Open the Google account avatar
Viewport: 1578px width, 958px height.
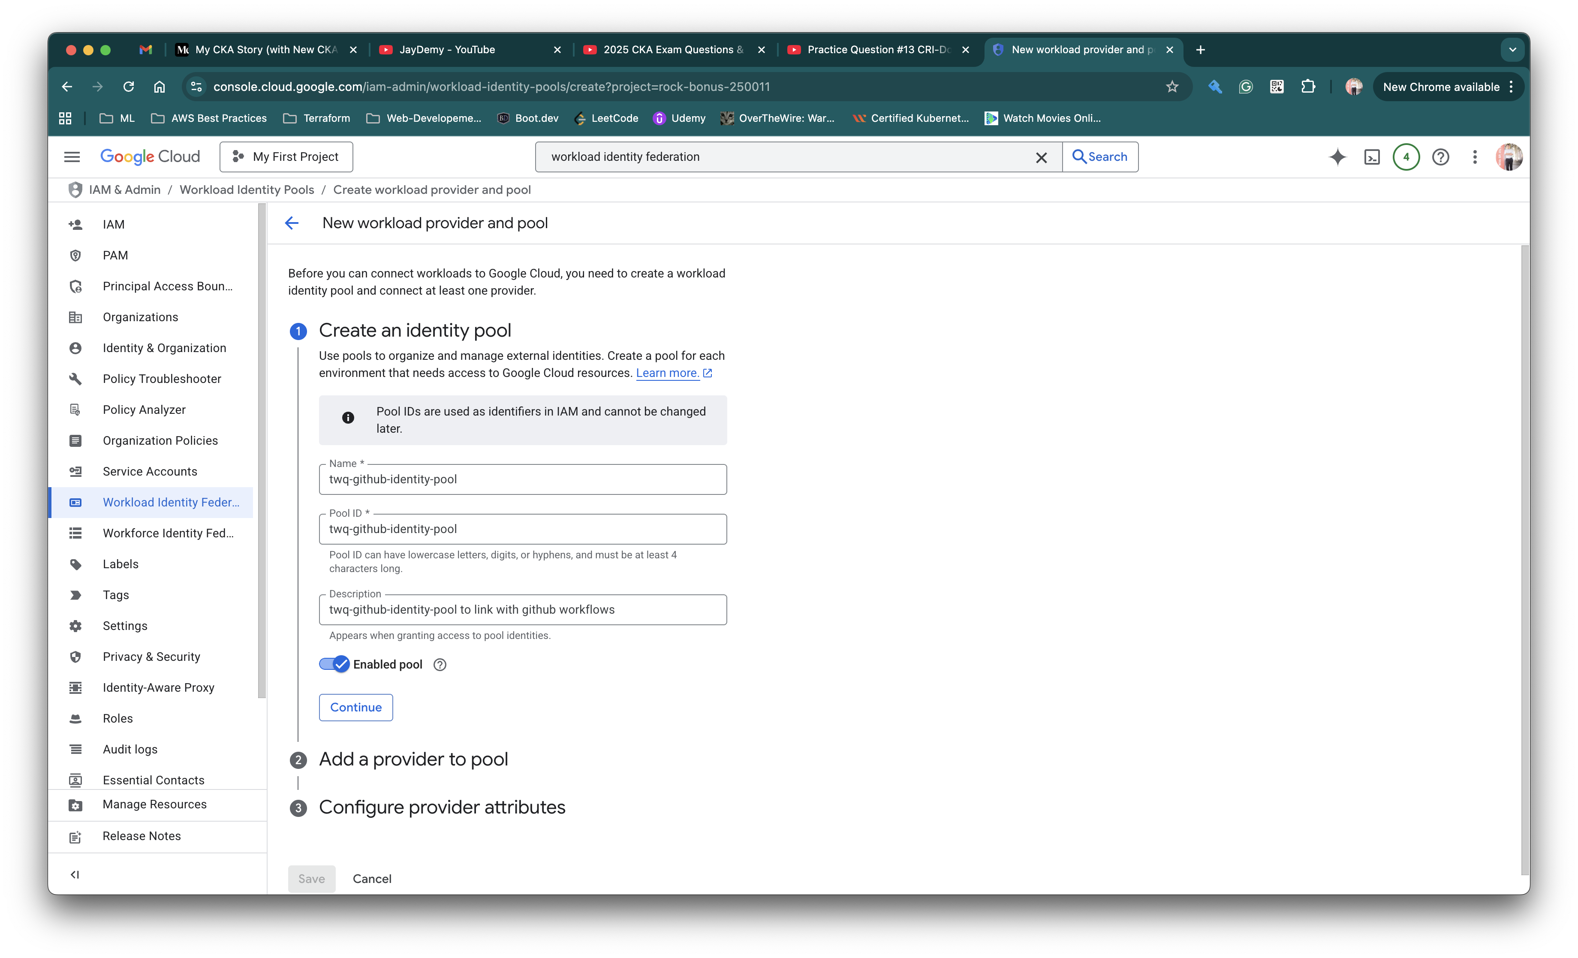(1509, 157)
